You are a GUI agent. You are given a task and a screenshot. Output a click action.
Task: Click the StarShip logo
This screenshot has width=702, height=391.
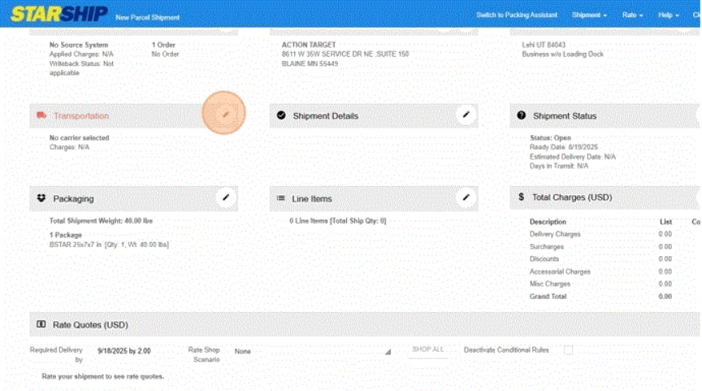pyautogui.click(x=58, y=15)
